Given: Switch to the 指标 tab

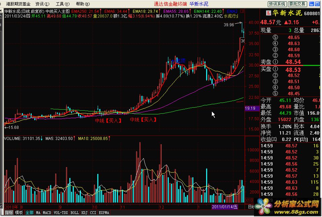Looking at the screenshot, I should (9, 213).
